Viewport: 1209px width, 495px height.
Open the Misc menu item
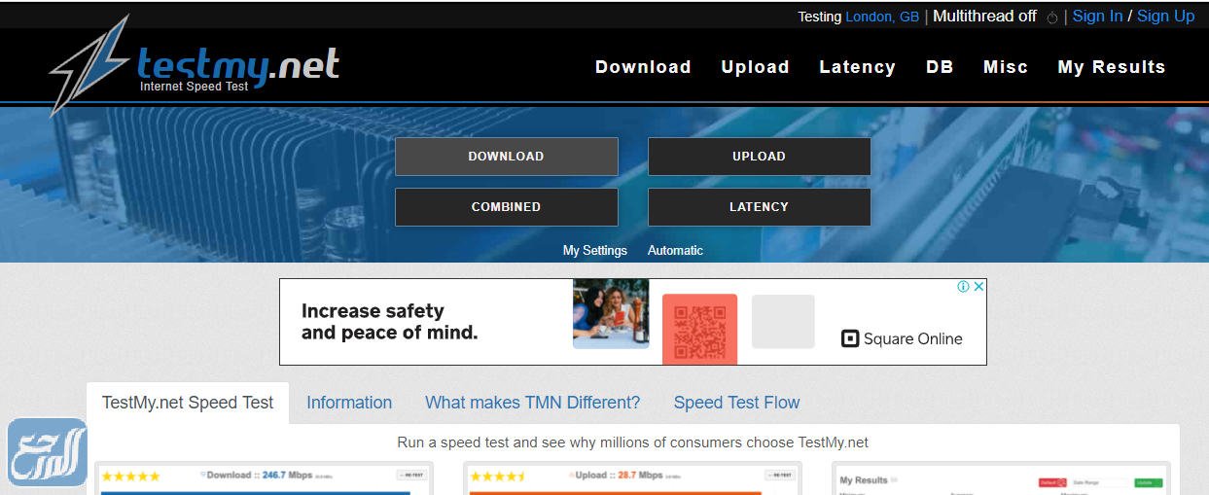(1006, 67)
